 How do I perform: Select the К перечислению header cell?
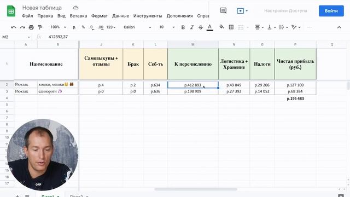point(193,64)
